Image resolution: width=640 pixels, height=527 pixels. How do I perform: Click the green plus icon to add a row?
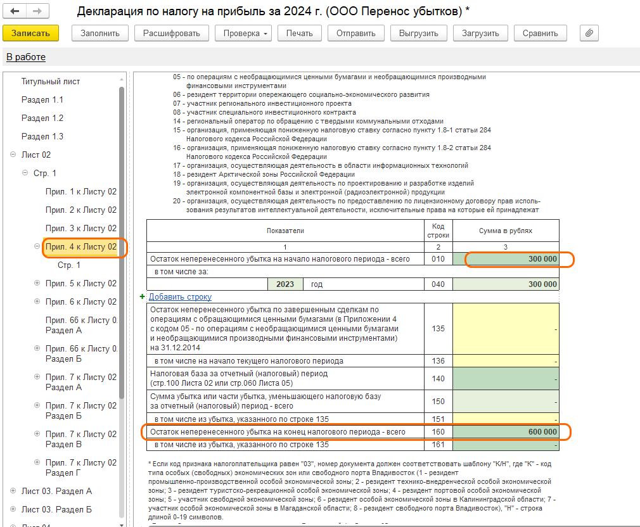point(142,296)
